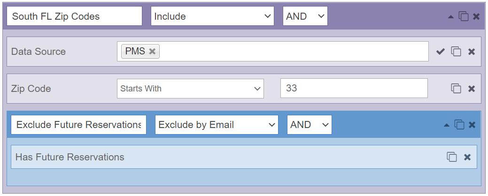Copy the Data Source condition row
The height and width of the screenshot is (196, 488).
(456, 52)
